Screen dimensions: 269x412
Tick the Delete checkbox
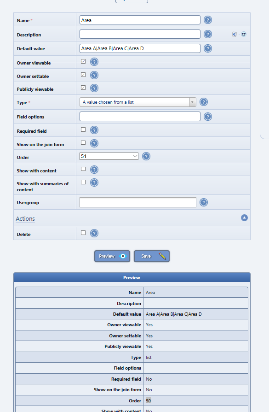tap(83, 233)
